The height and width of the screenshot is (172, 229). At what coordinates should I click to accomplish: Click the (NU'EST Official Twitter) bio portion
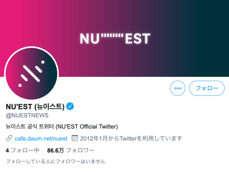87,127
